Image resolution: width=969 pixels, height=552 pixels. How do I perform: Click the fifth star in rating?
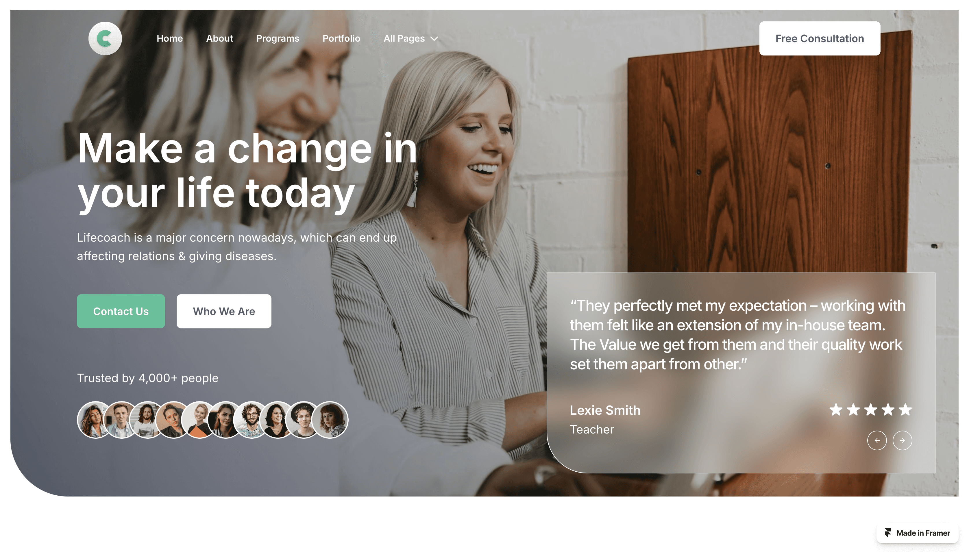tap(905, 410)
